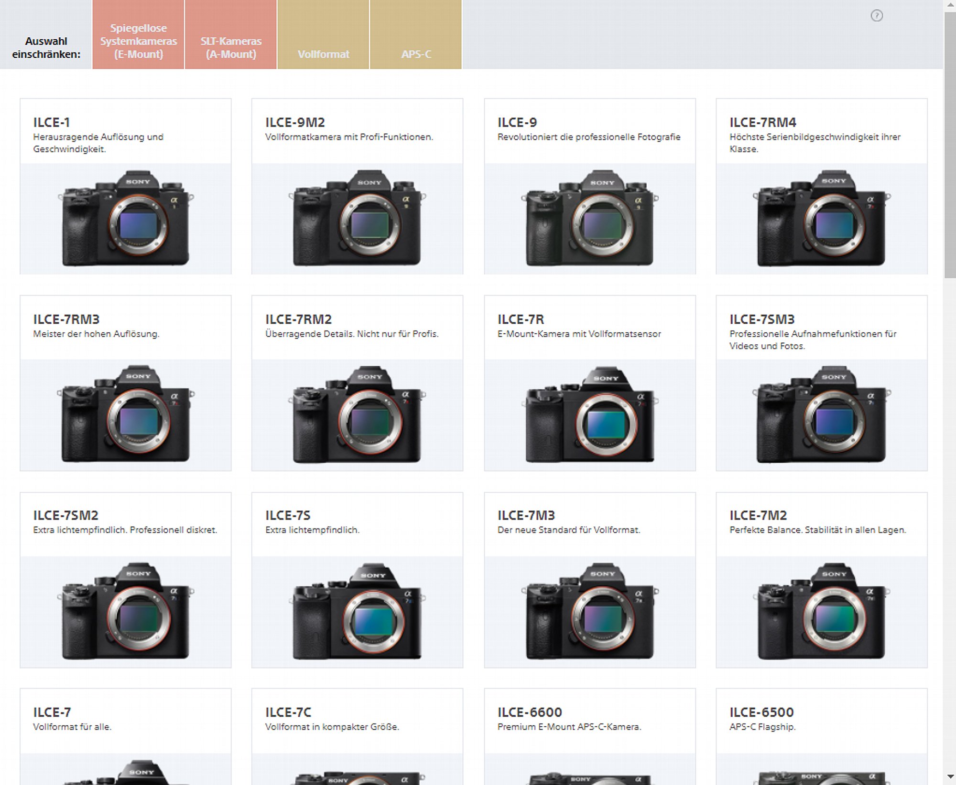Open the ILCE-7C model title
The image size is (956, 785).
click(x=288, y=712)
